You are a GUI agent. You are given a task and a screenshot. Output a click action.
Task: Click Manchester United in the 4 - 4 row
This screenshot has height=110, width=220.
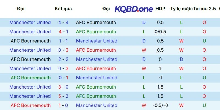(30, 23)
